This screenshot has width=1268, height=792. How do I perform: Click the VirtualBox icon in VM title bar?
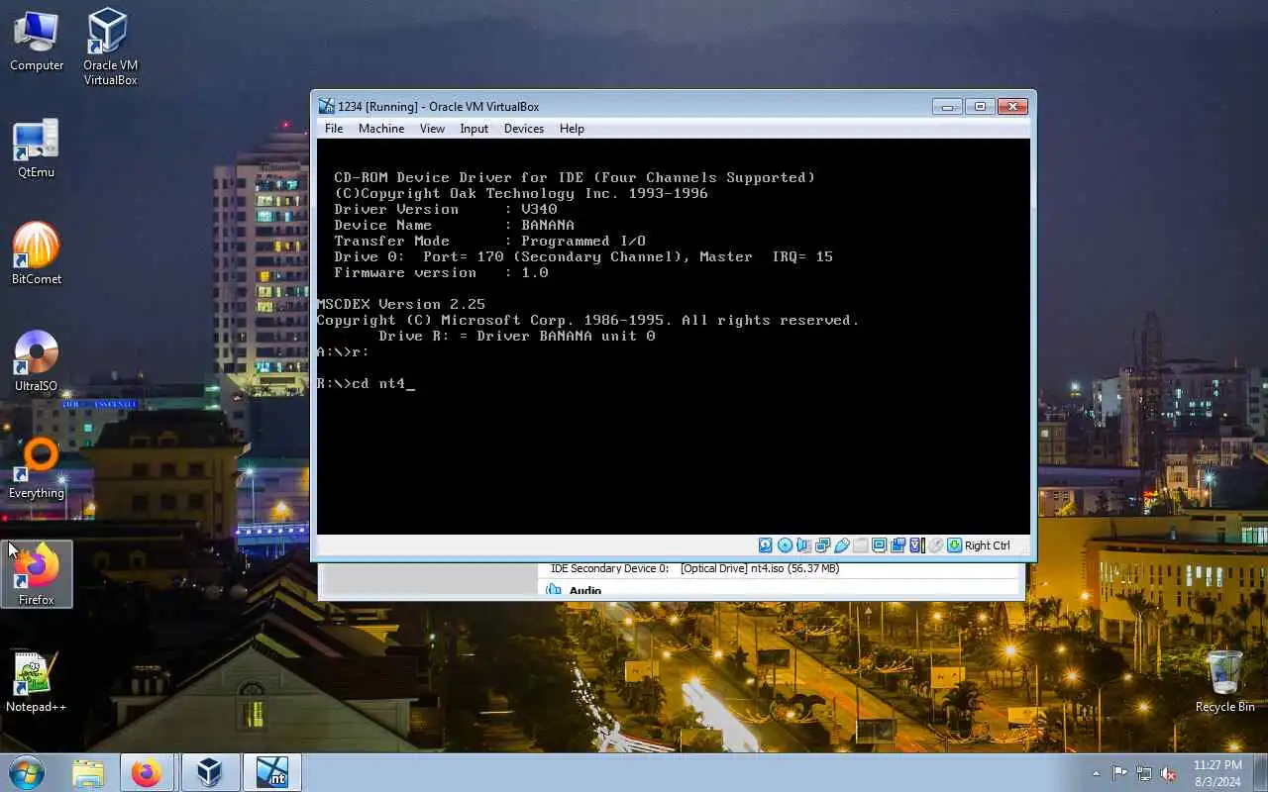click(326, 106)
